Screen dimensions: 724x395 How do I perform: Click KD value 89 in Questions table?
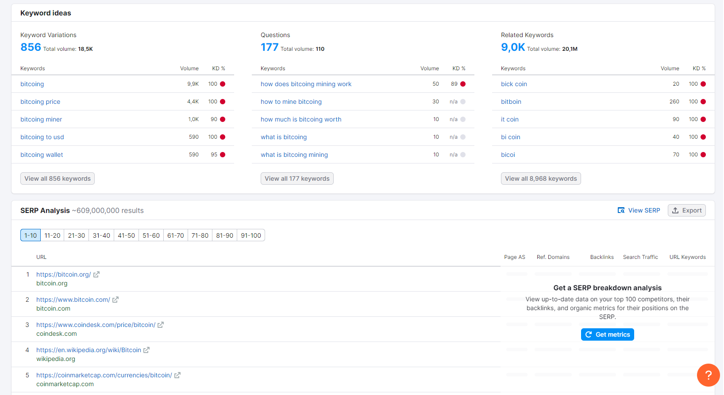tap(454, 84)
